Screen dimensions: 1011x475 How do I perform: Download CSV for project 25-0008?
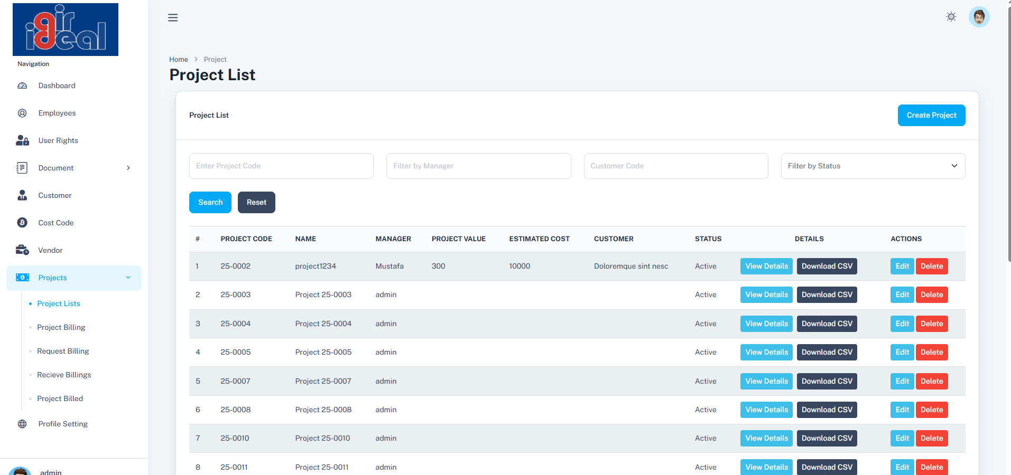coord(827,410)
